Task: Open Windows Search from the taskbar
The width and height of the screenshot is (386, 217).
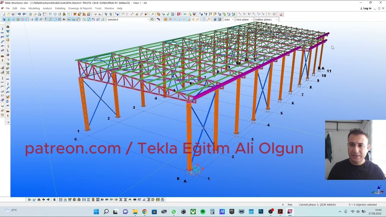Action: tap(106, 212)
